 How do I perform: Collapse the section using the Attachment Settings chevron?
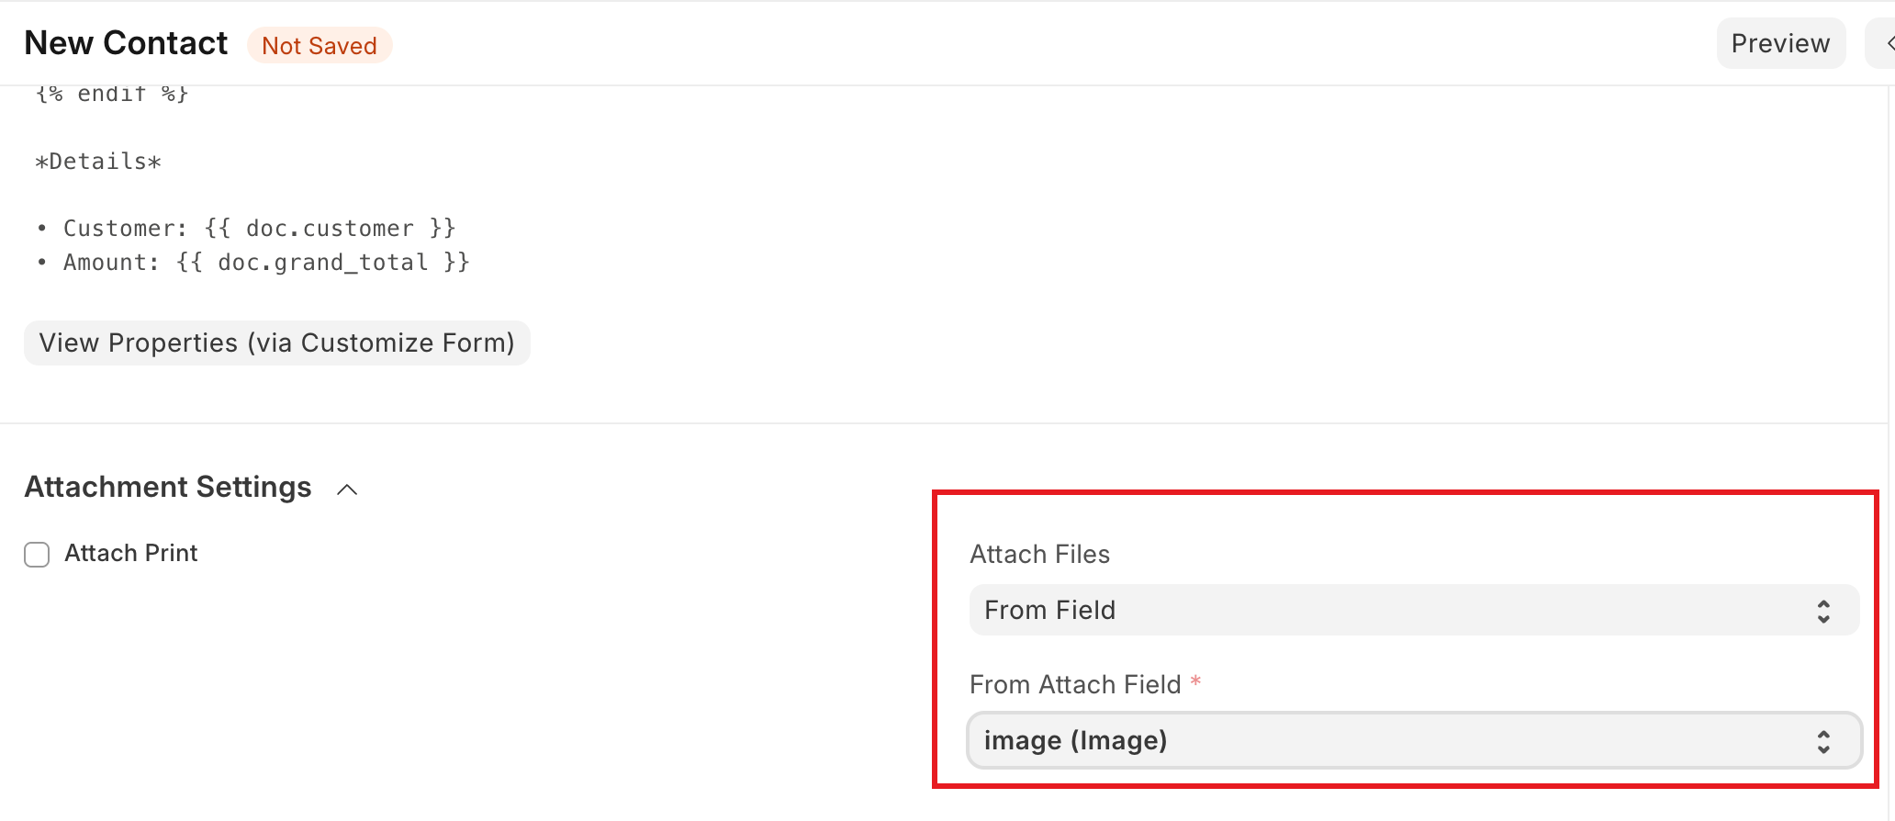point(347,489)
